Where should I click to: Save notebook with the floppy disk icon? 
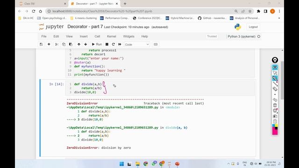coord(41,44)
